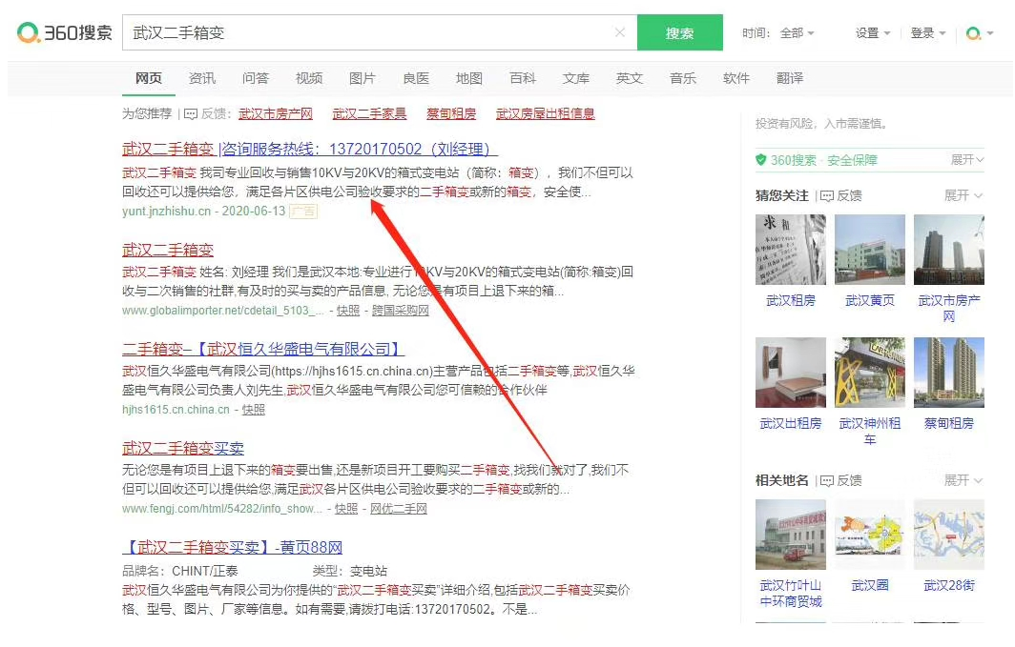
Task: Click the 武汉竹叶山中环商贸城 thumbnail
Action: click(791, 534)
